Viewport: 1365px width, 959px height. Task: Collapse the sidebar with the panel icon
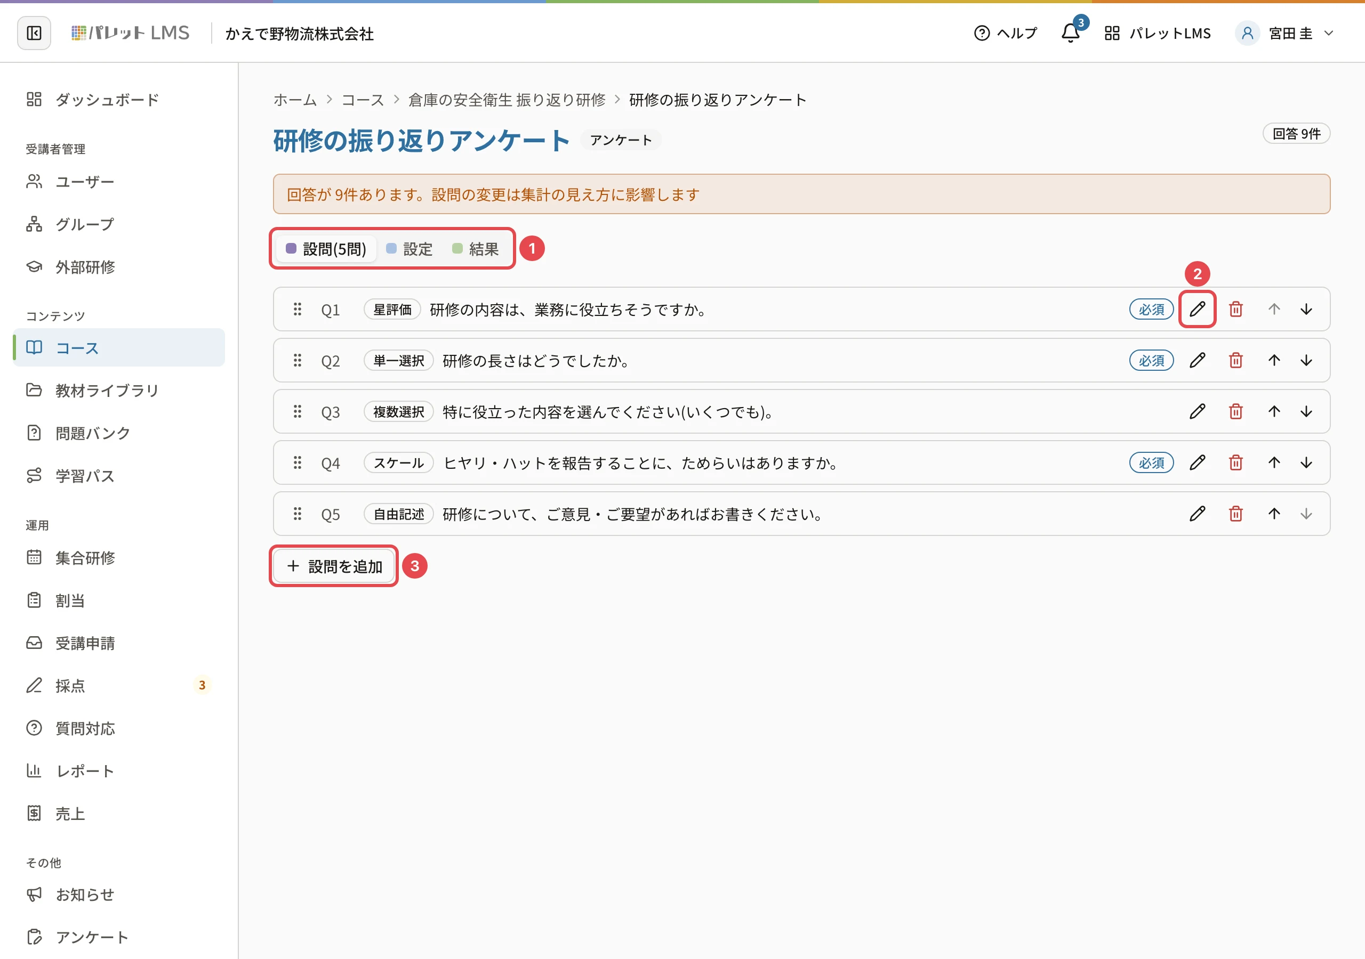click(x=34, y=32)
